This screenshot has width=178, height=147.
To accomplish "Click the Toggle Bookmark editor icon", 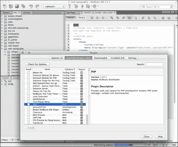I will [x=155, y=18].
